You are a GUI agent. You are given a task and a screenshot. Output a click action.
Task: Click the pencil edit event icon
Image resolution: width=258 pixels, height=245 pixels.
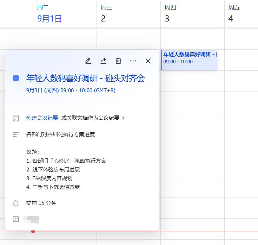[x=88, y=61]
